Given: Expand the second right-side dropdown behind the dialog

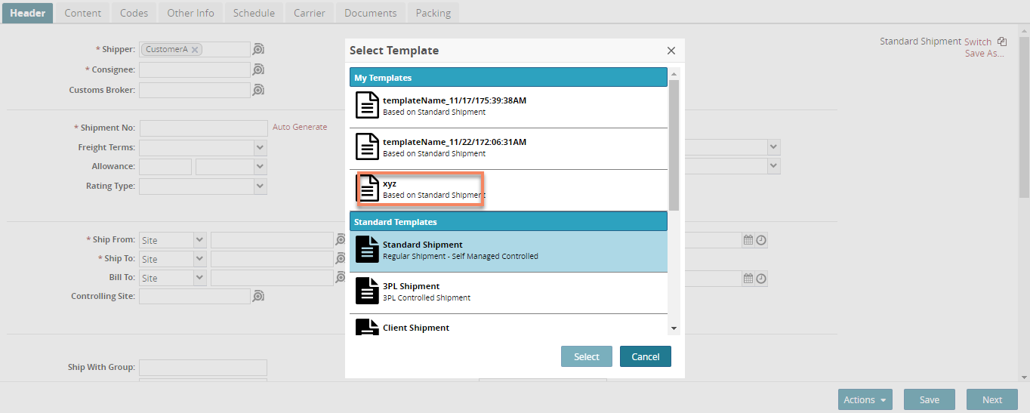Looking at the screenshot, I should click(x=773, y=166).
